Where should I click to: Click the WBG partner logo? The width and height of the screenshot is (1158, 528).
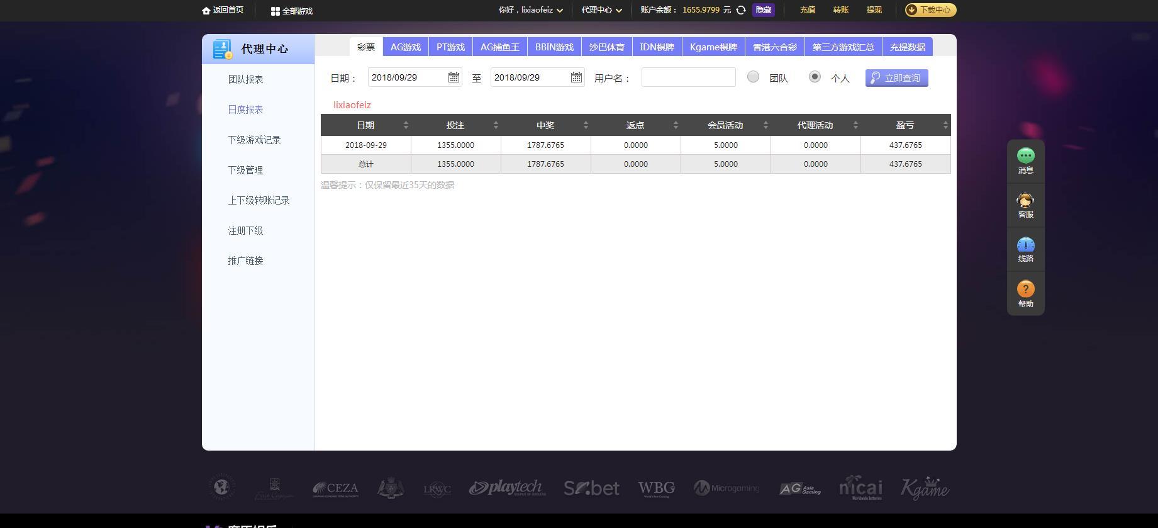pyautogui.click(x=657, y=488)
